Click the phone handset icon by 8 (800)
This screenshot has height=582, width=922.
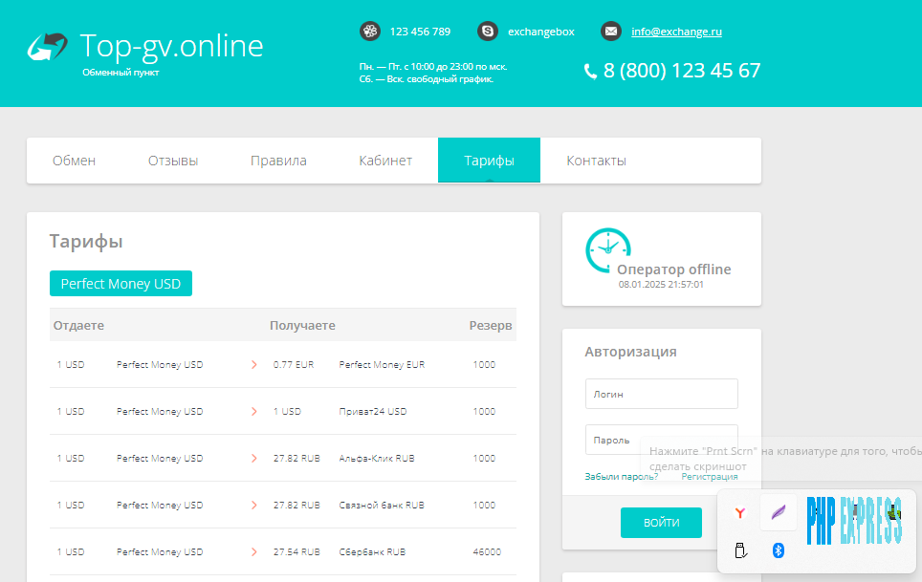[590, 72]
